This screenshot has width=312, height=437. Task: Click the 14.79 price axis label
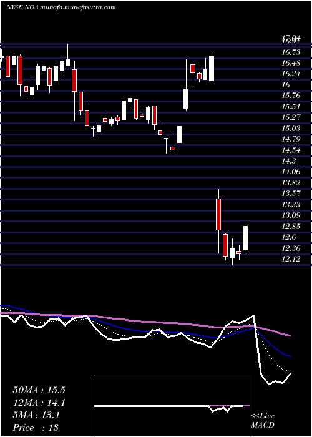[x=291, y=139]
